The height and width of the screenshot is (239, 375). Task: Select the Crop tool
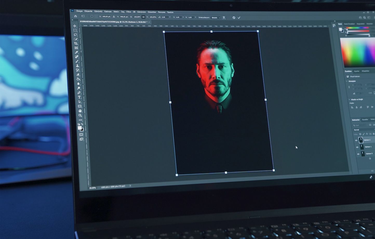[x=76, y=43]
